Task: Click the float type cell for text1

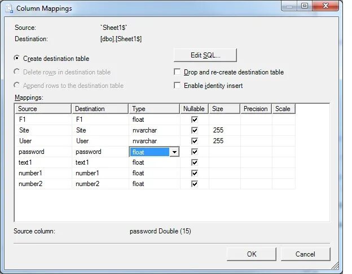Action: coord(155,162)
